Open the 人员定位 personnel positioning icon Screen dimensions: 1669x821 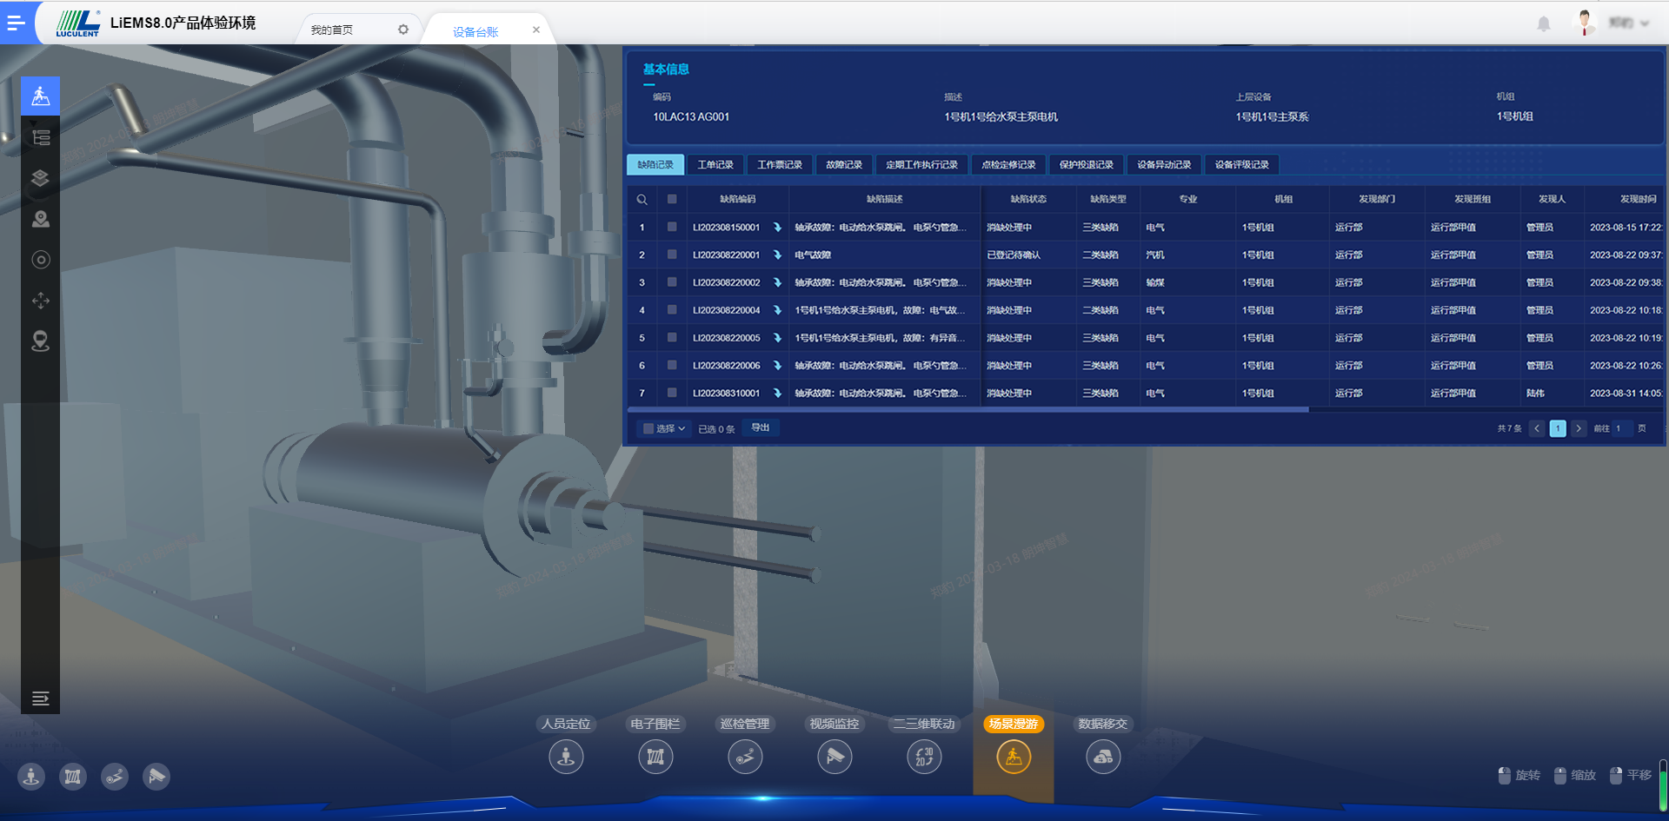pyautogui.click(x=566, y=757)
